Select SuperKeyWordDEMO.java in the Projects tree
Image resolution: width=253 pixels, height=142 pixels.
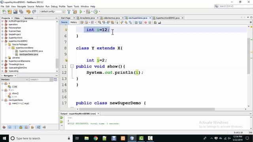pyautogui.click(x=31, y=51)
